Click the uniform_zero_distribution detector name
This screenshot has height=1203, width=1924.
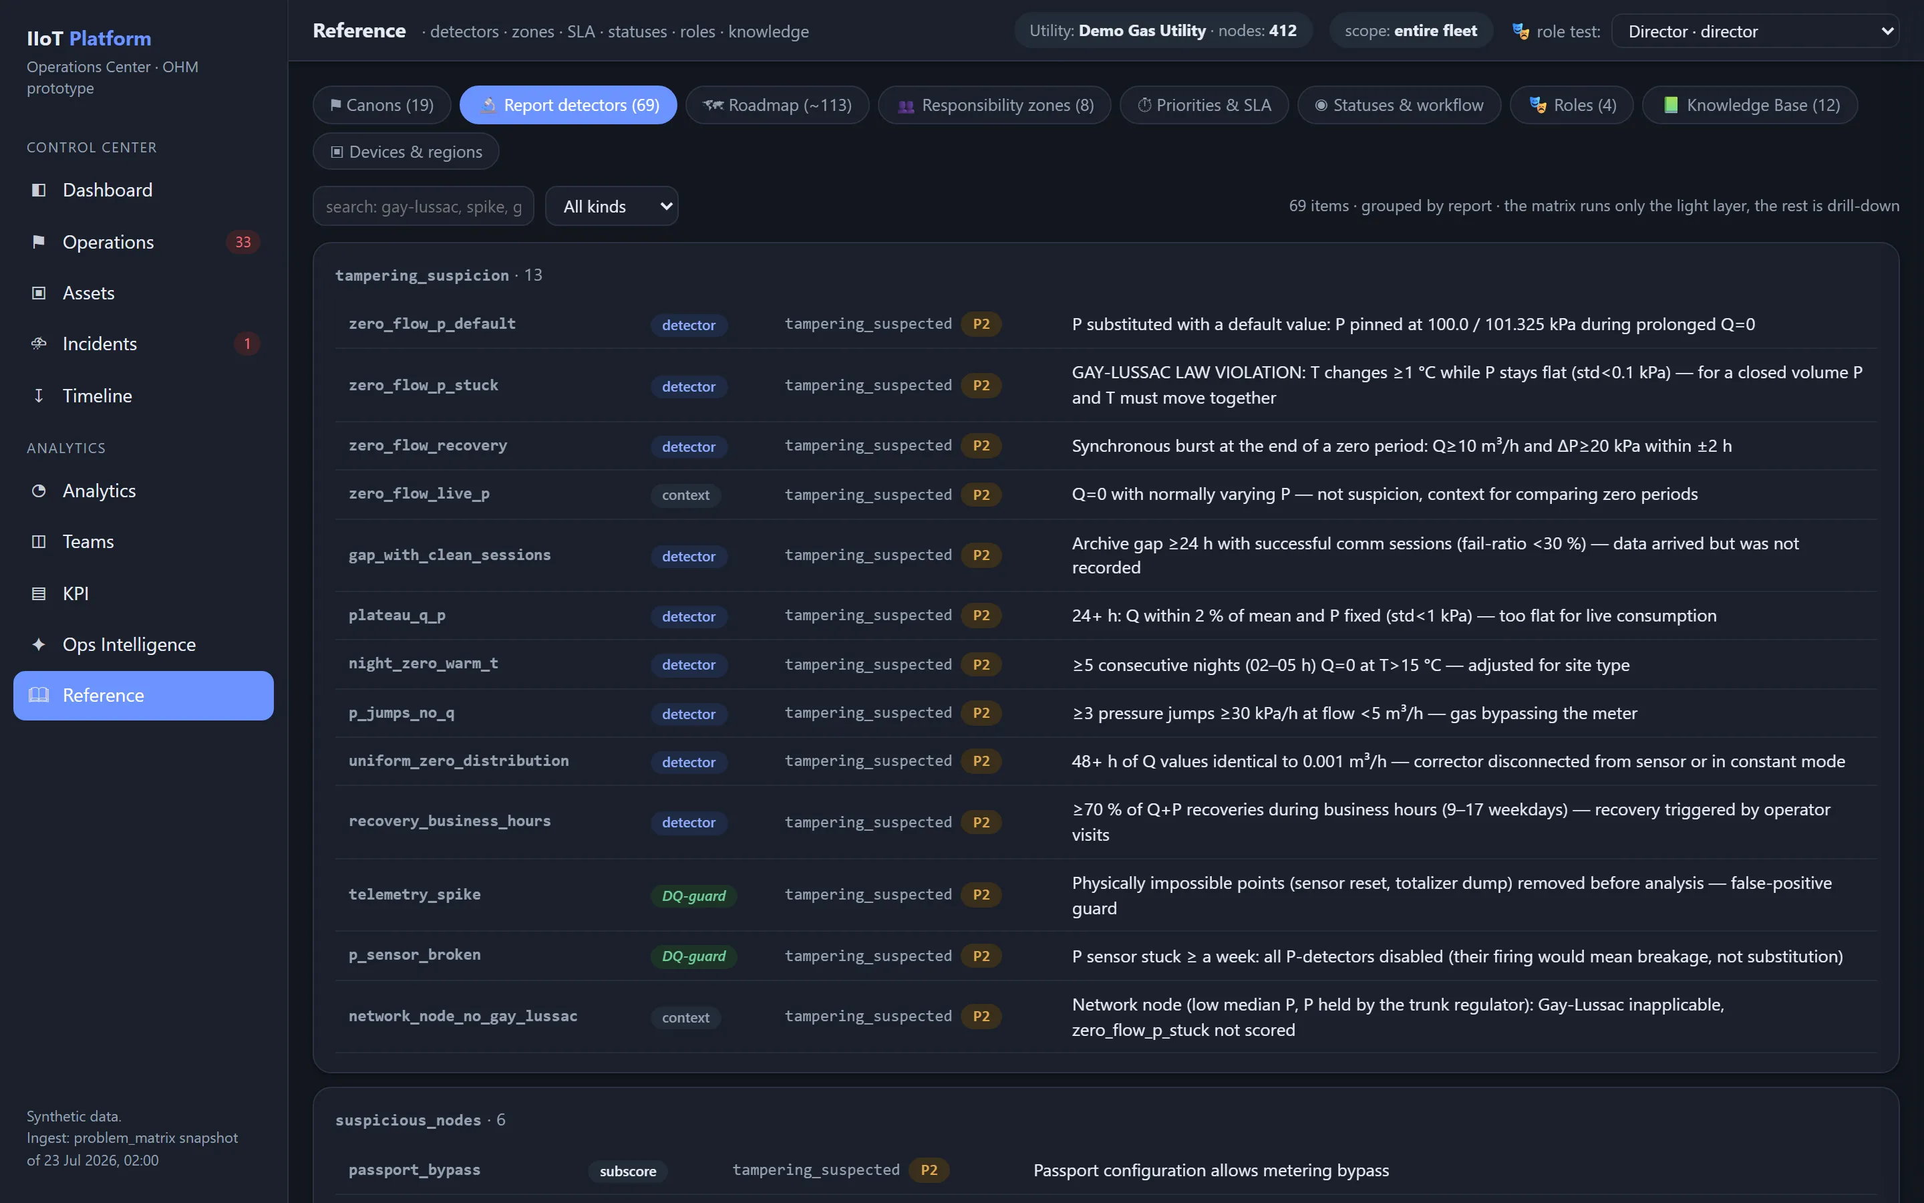pos(459,761)
